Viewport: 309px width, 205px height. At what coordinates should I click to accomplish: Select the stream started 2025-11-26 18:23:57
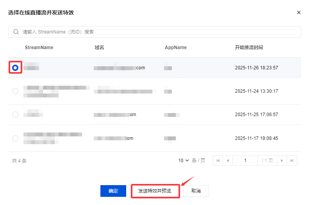coord(15,68)
